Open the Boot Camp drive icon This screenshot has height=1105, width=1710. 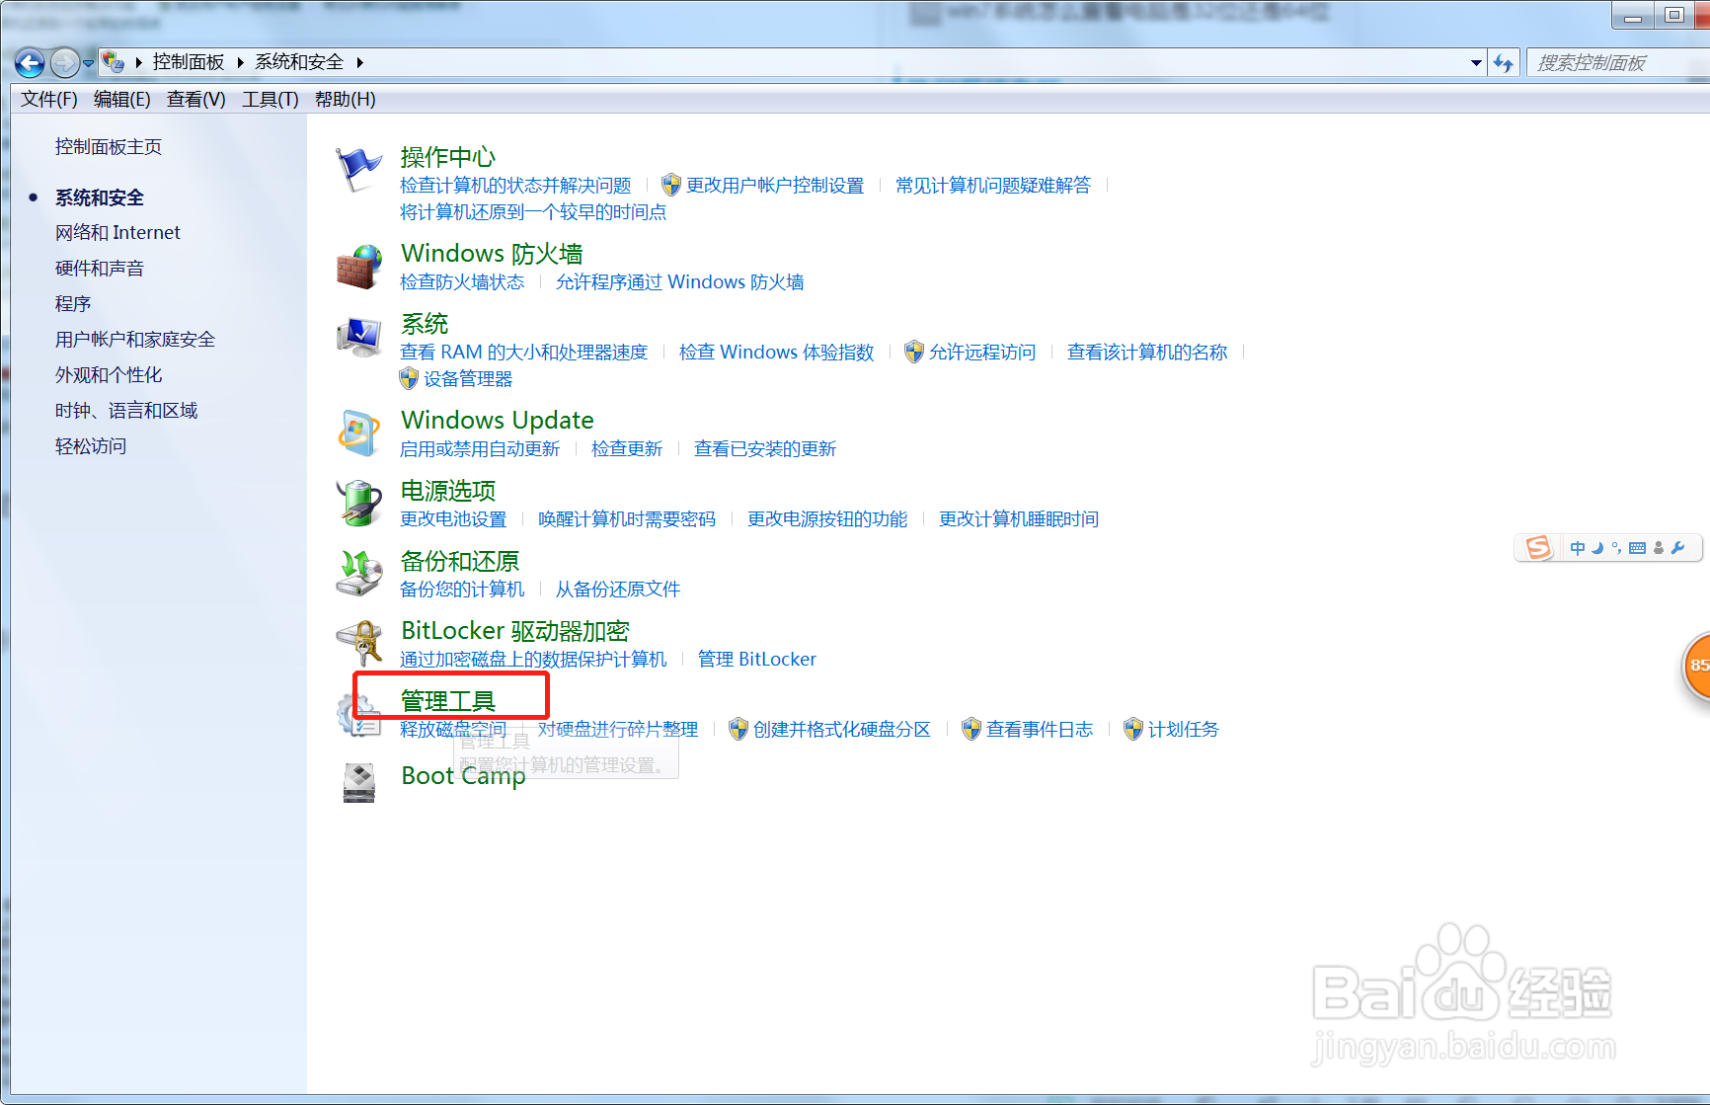[358, 783]
